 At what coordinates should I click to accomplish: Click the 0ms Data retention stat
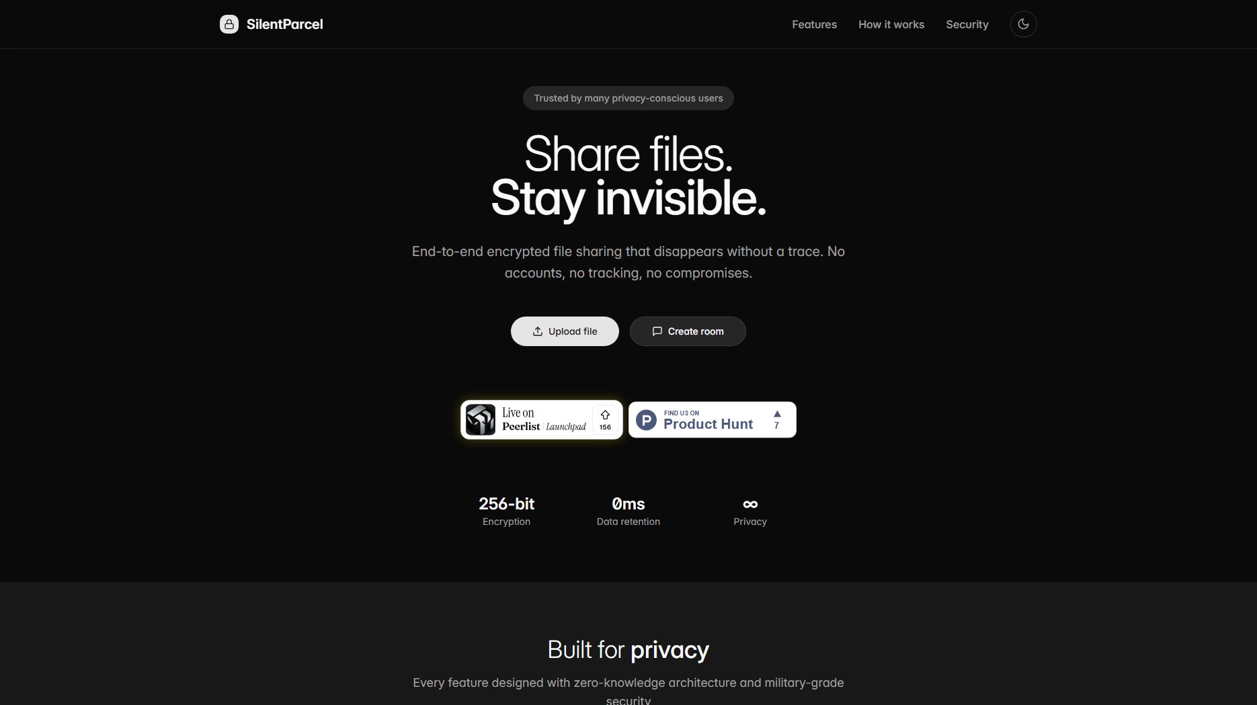pyautogui.click(x=628, y=511)
